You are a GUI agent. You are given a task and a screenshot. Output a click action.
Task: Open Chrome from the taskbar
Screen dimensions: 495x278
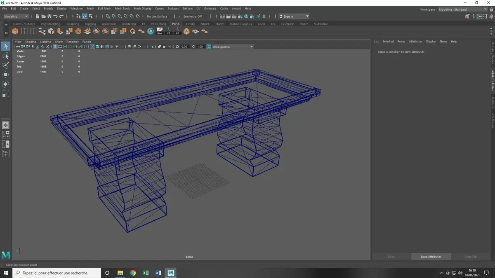[x=133, y=273]
